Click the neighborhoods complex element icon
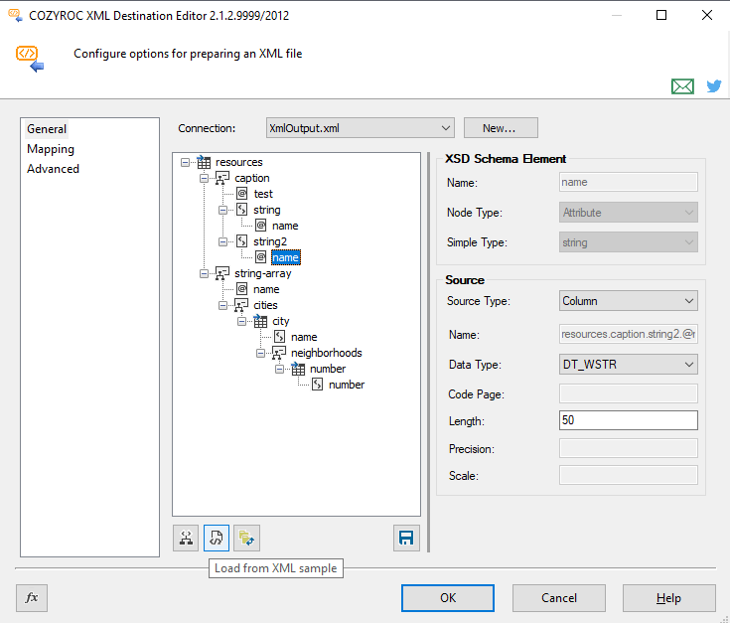 (x=279, y=353)
